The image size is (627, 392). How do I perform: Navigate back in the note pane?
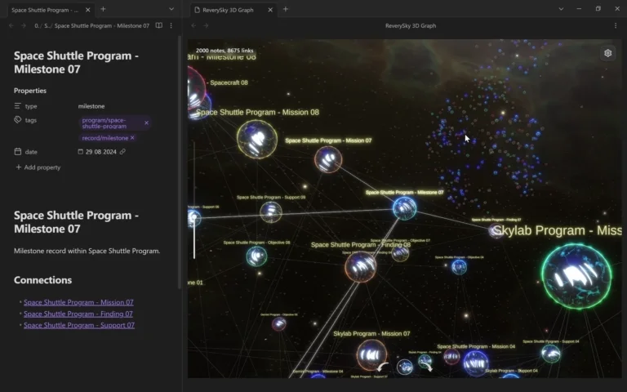(11, 25)
